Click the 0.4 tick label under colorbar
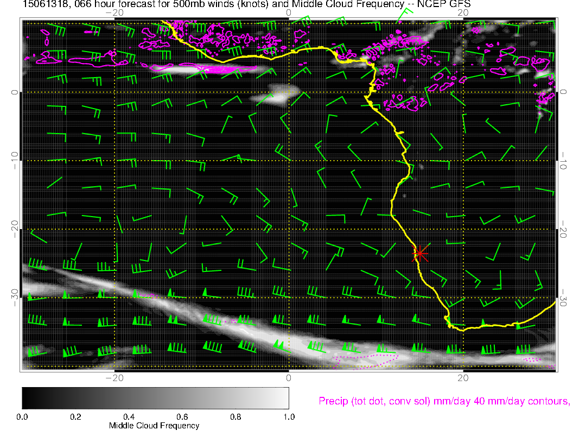The image size is (573, 443). (x=129, y=417)
